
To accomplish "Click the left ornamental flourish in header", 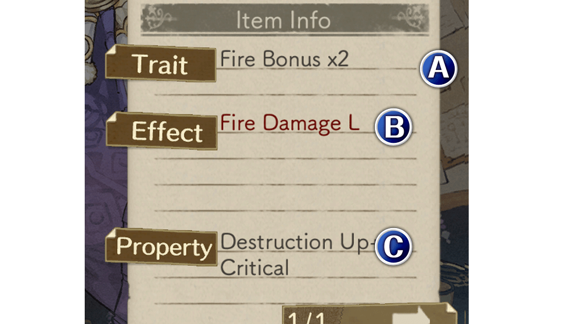I will [159, 18].
